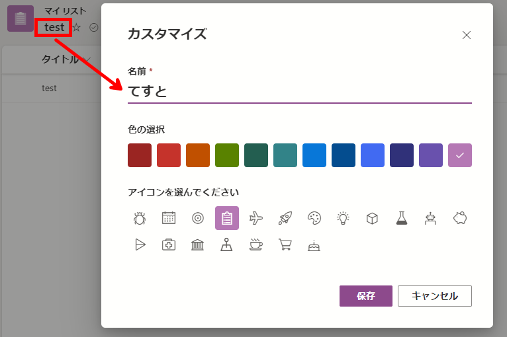Select the target bullseye icon
This screenshot has width=507, height=337.
click(x=198, y=218)
